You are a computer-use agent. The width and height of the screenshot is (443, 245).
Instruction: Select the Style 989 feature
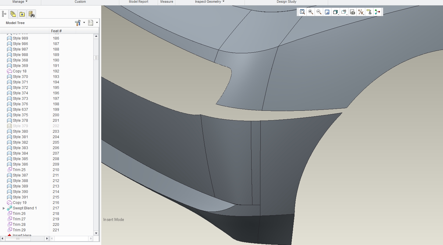[20, 38]
